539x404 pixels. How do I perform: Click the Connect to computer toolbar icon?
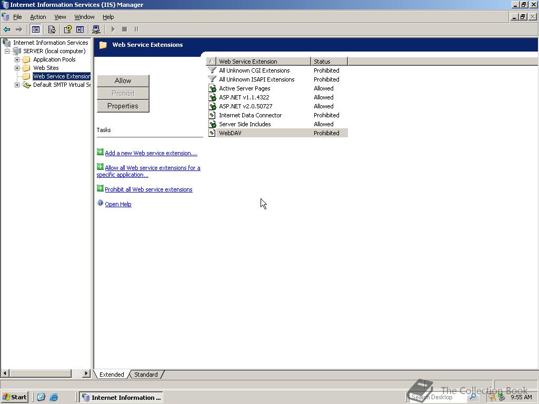coord(96,29)
